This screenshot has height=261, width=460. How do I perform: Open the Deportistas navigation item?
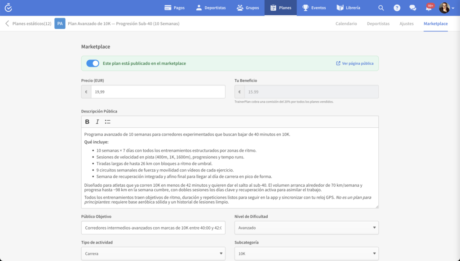pyautogui.click(x=211, y=8)
